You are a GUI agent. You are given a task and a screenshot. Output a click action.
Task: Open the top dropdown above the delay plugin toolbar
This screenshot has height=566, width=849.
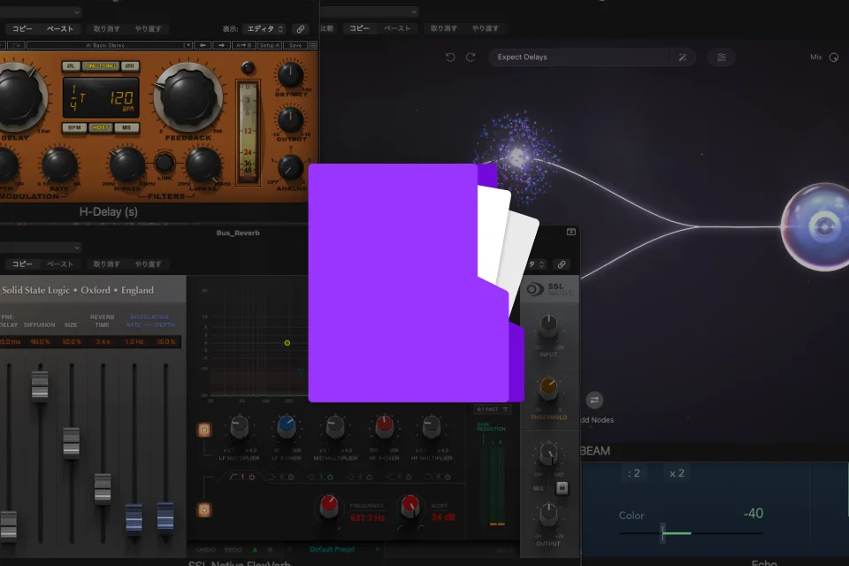coord(370,11)
